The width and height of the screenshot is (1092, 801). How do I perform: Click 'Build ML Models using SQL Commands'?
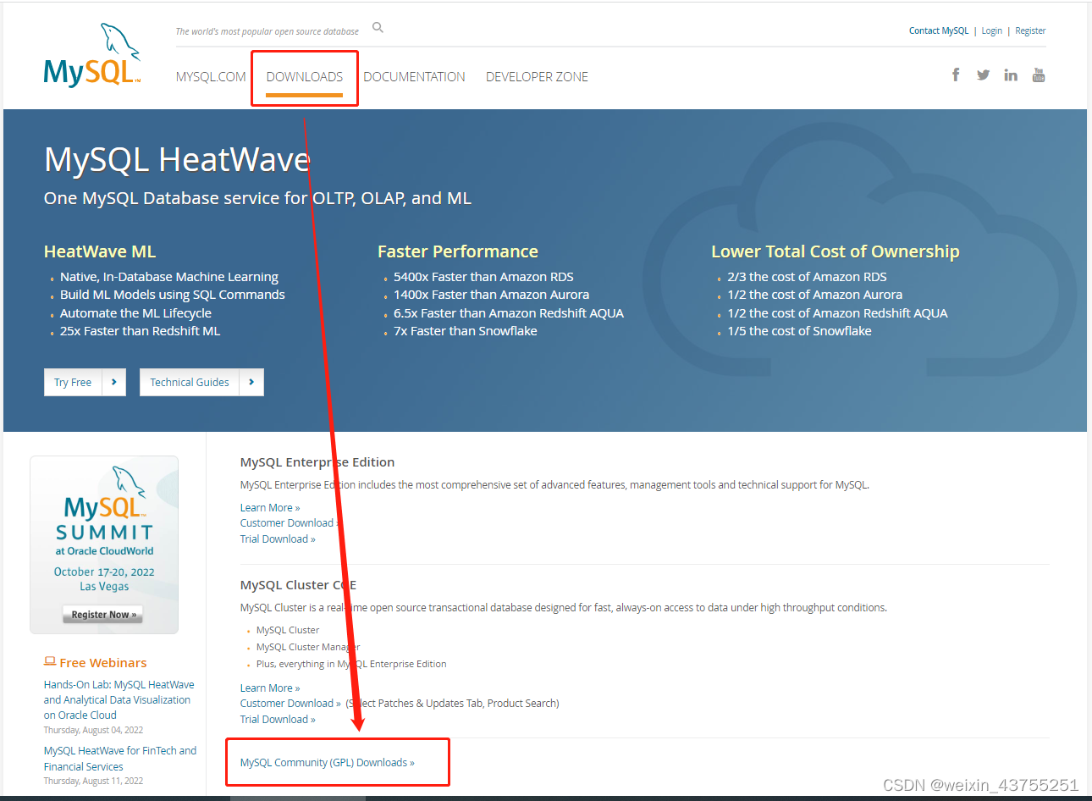click(173, 295)
